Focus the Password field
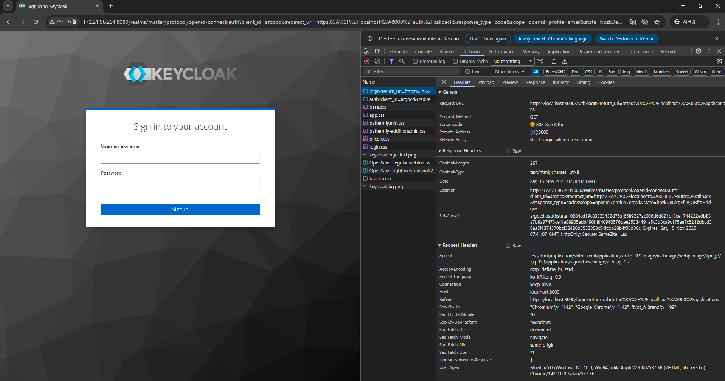This screenshot has height=381, width=725. [x=180, y=184]
